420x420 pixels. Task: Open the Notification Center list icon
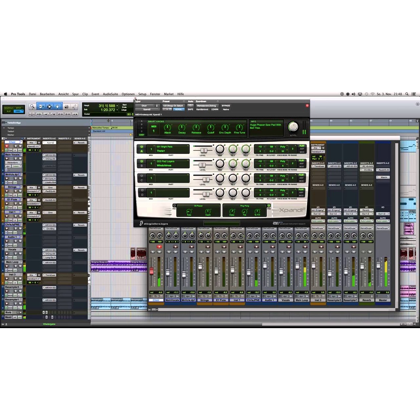413,94
